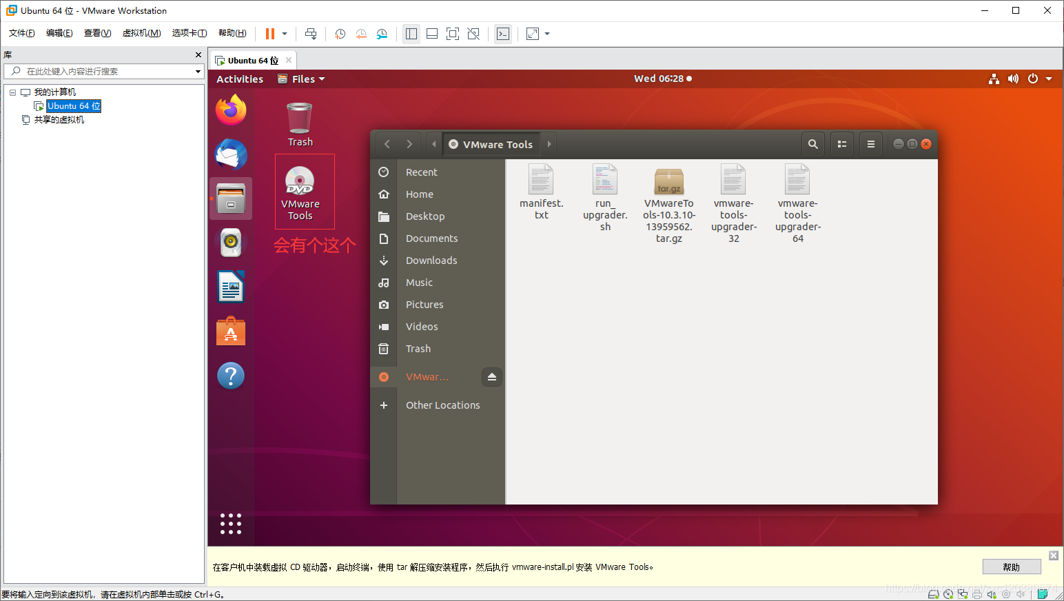Viewport: 1064px width, 601px height.
Task: Open the 虚拟机(M) menu
Action: click(141, 33)
